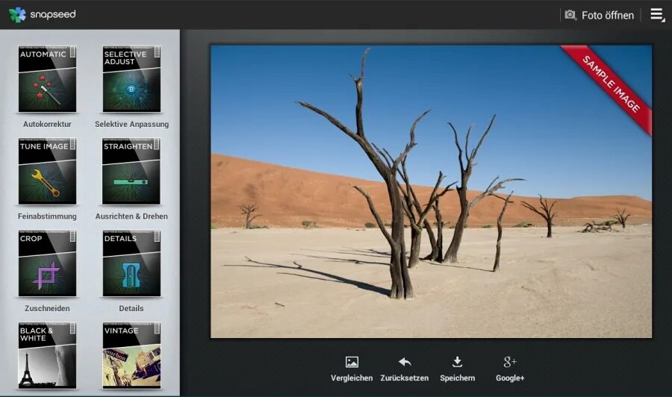Image resolution: width=672 pixels, height=397 pixels.
Task: Choose the Black & White filter tile
Action: (47, 355)
